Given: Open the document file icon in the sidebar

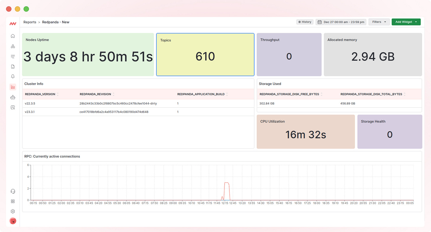Looking at the screenshot, I should coord(13,67).
